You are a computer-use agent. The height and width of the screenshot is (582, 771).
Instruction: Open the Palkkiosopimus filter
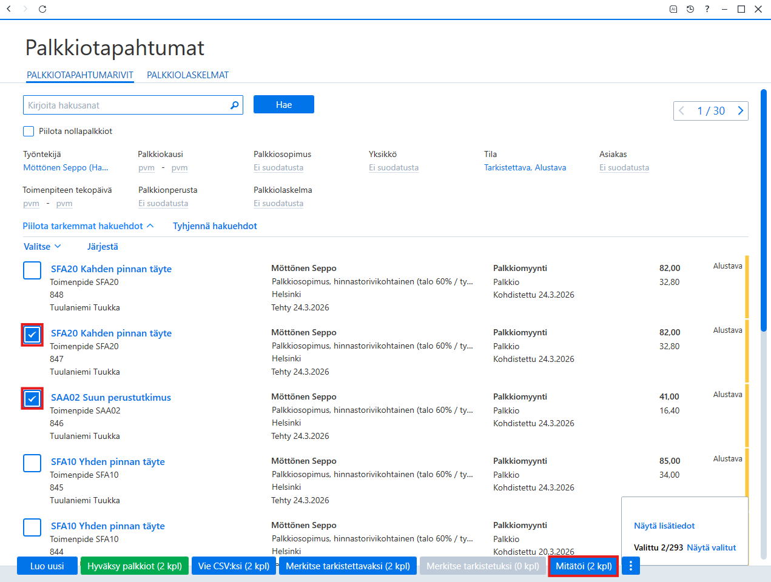278,168
